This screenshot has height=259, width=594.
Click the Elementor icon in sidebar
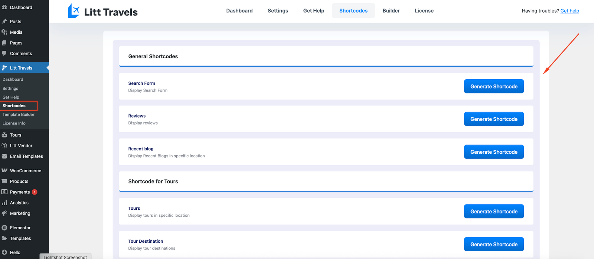[4, 228]
